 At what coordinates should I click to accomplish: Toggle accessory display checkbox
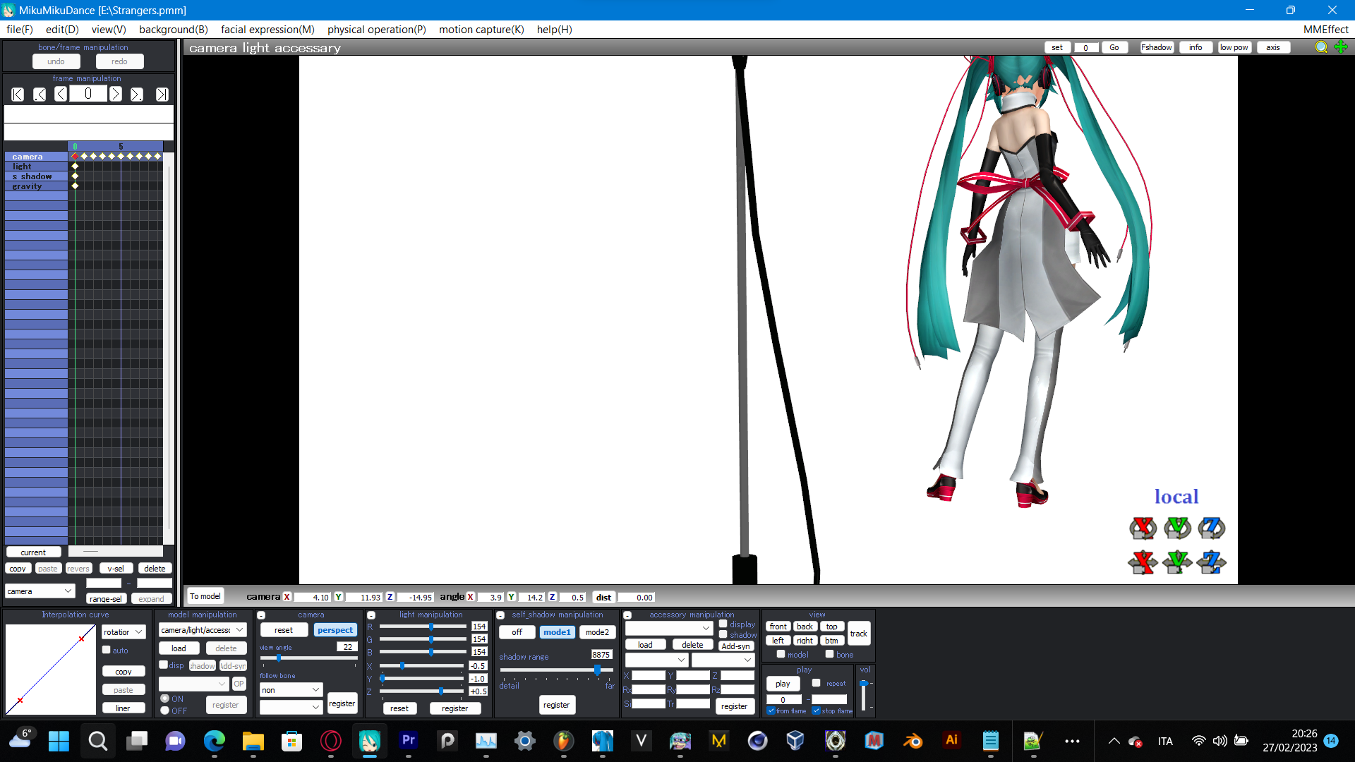pos(723,624)
